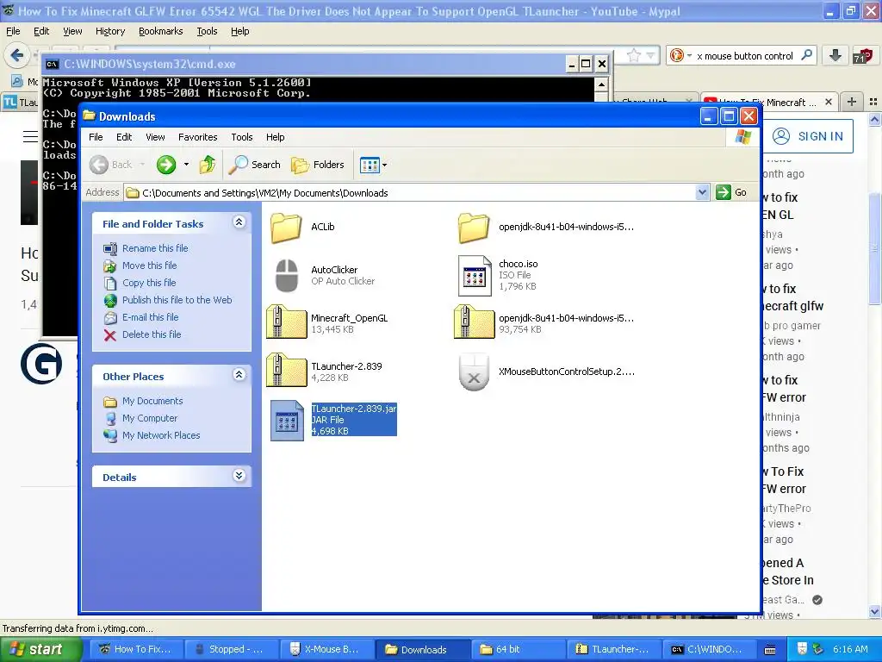This screenshot has height=662, width=882.
Task: Close the How To Fix Minecraft tab
Action: click(828, 102)
